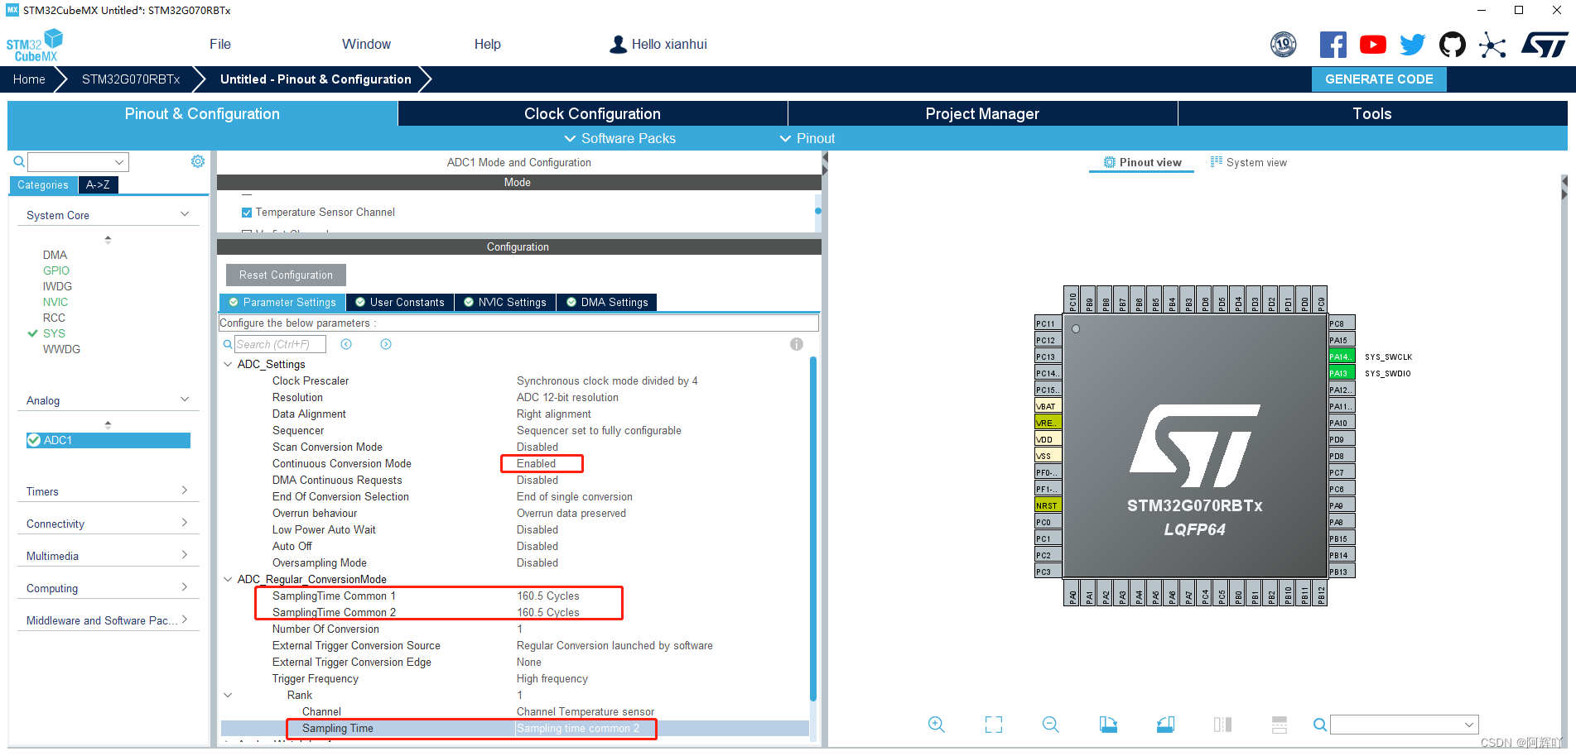Switch to Tools tab
The width and height of the screenshot is (1576, 756).
point(1372,113)
